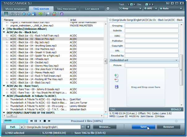The height and width of the screenshot is (137, 187).
Task: Rewind to previous track in player
Action: coord(31,121)
